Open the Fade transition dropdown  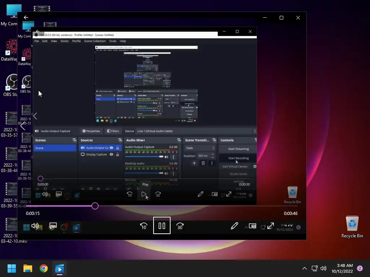click(x=199, y=148)
